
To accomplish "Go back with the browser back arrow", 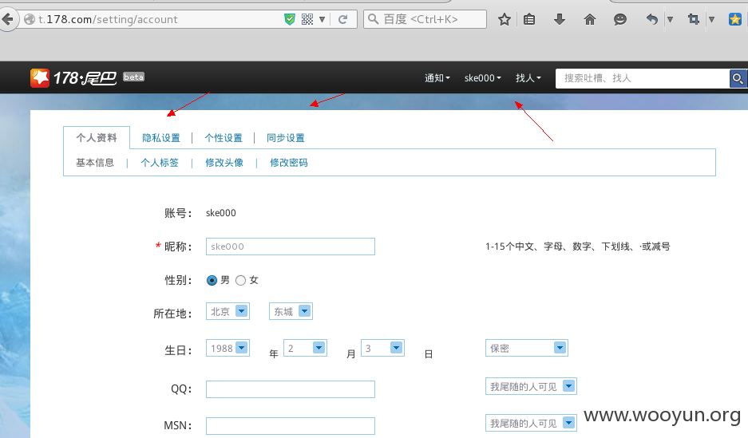I will [x=7, y=19].
